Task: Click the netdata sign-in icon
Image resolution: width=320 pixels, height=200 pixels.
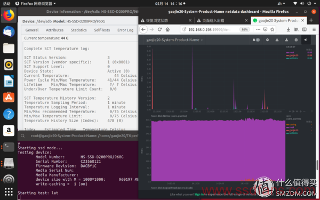Action: point(306,40)
